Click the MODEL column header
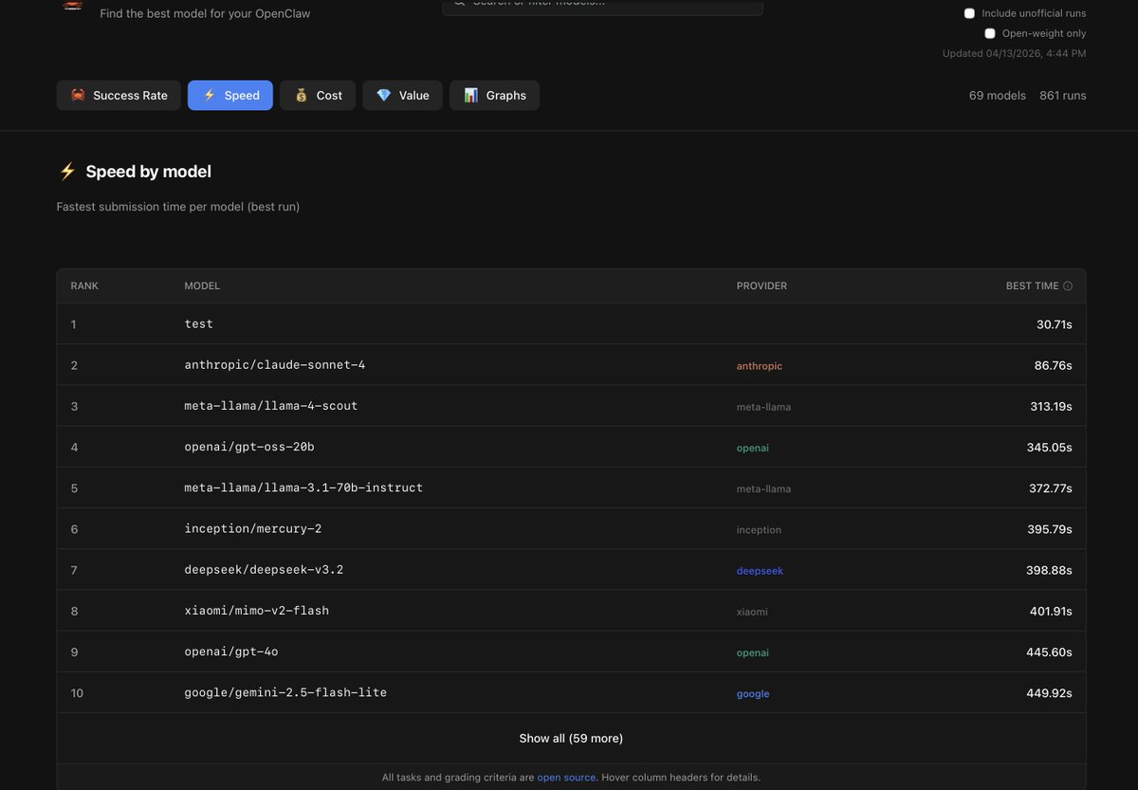 click(x=202, y=285)
